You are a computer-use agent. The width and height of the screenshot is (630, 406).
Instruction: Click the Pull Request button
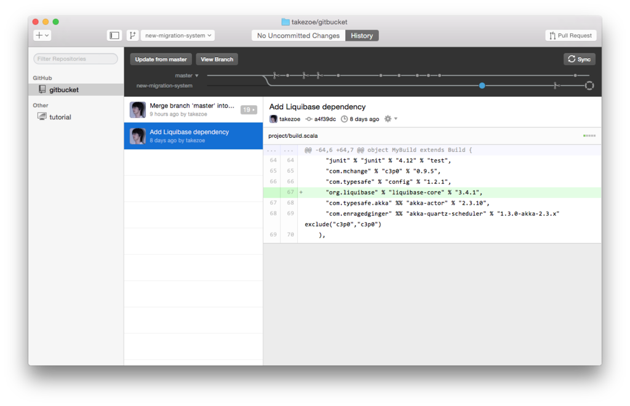coord(571,35)
